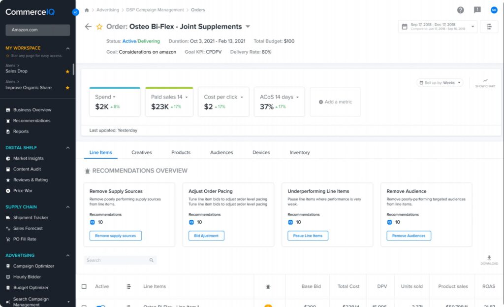Tick the select-all checkbox in table header
504x307 pixels.
point(84,286)
